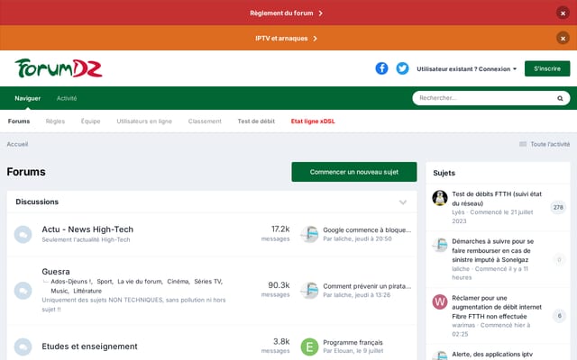Dismiss the red Règlement du forum banner
Screen dimensions: 577x360
pyautogui.click(x=563, y=13)
